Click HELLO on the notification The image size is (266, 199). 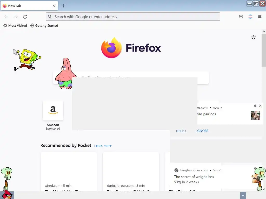[x=181, y=131]
